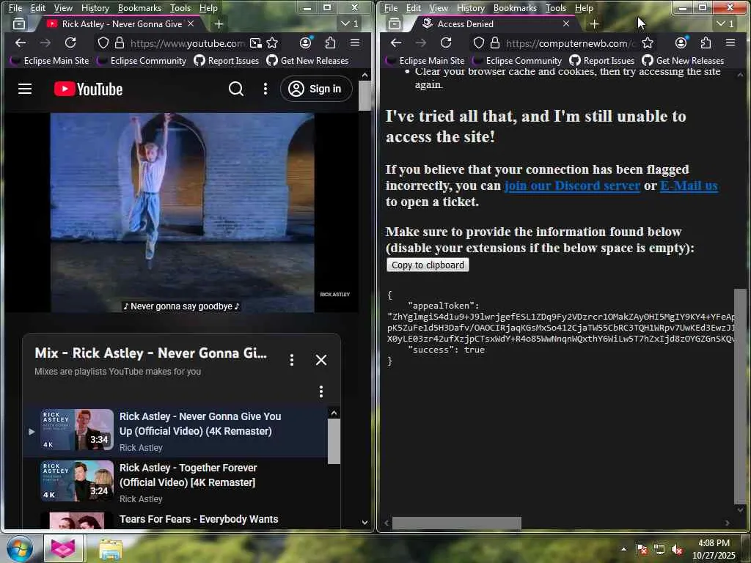Close the Mix playlist panel
The image size is (751, 563).
(321, 360)
